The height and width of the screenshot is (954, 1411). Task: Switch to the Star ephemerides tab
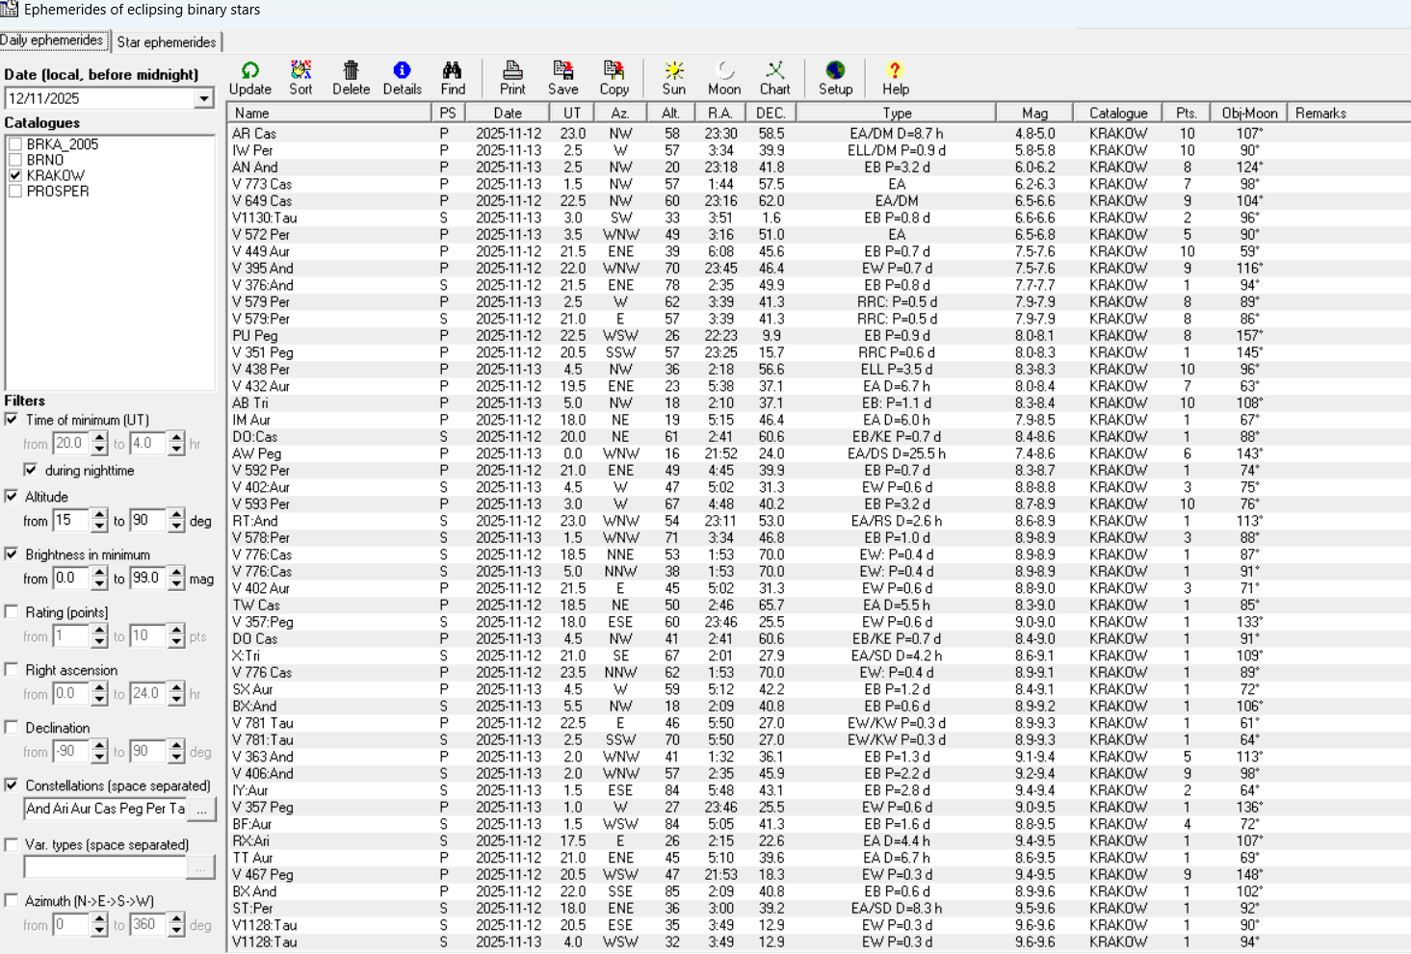point(168,41)
